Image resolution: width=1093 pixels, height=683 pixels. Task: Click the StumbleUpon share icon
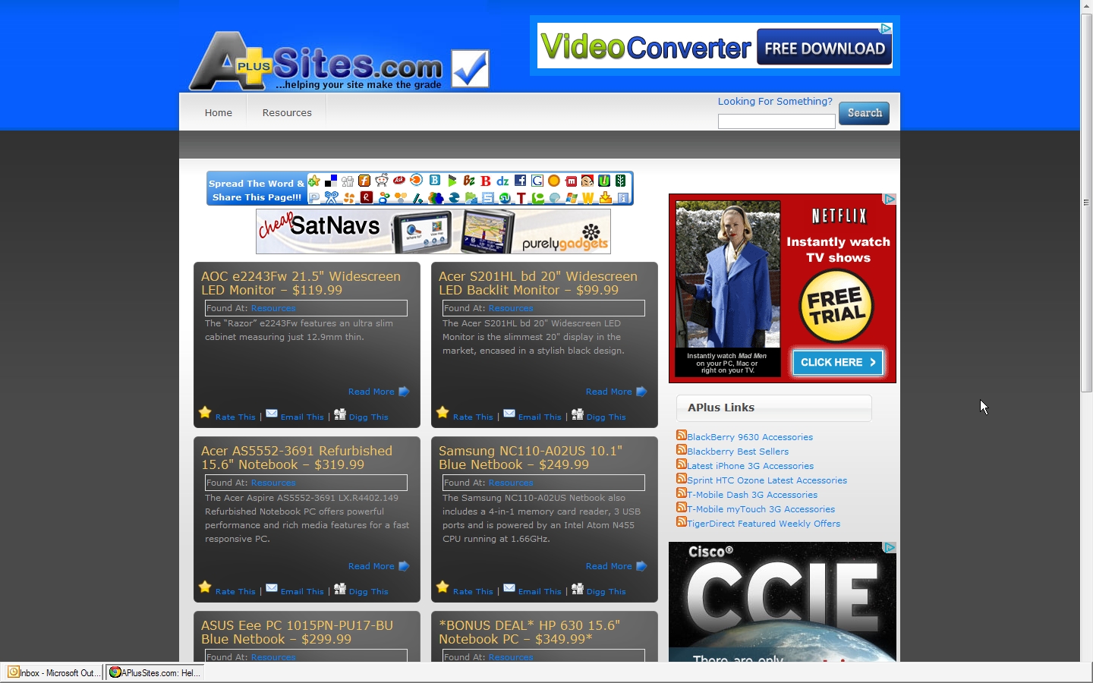[505, 198]
